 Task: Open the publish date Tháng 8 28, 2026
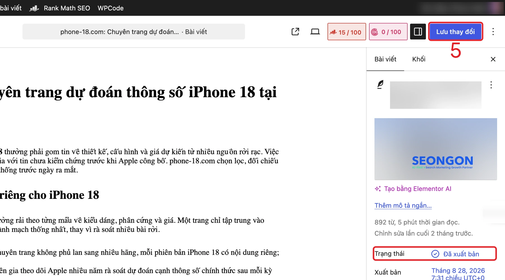tap(458, 274)
